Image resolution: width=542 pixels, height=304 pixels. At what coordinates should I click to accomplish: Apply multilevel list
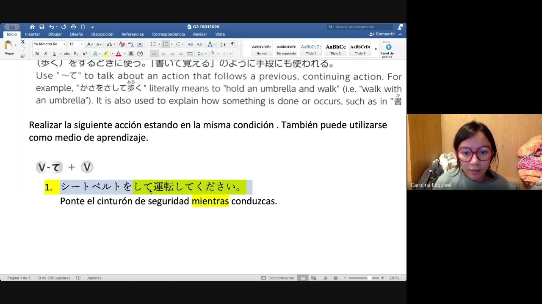[178, 44]
